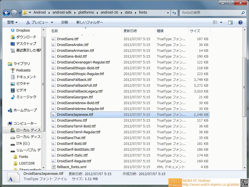Viewport: 249px width, 187px height.
Task: Click the 印刷 toolbar item
Action: (65, 22)
